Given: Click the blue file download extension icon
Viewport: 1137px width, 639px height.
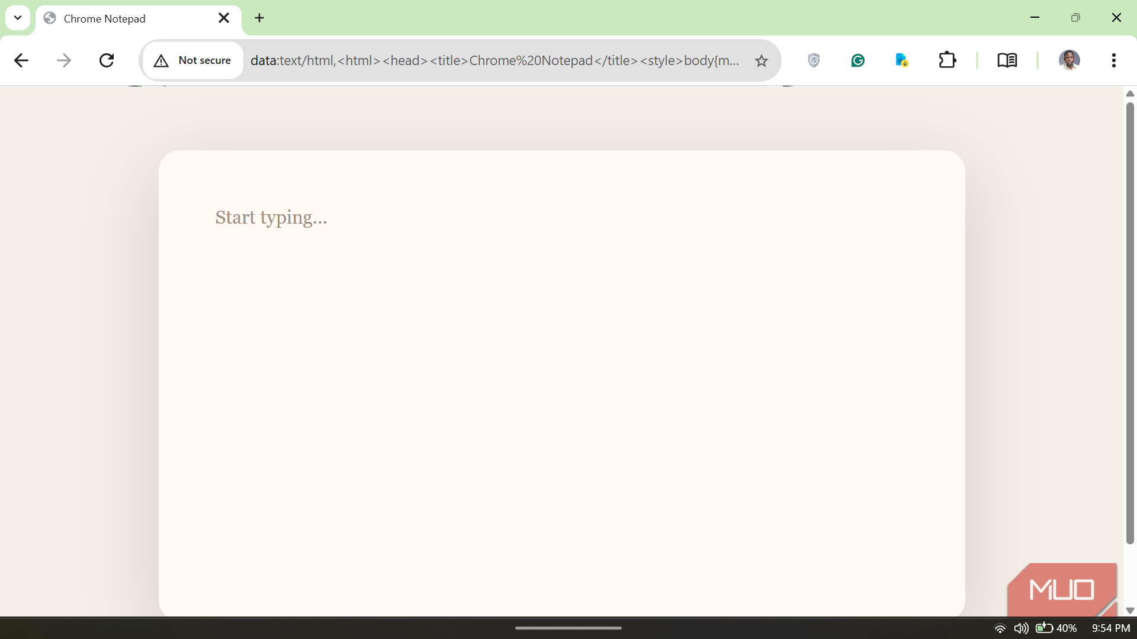Looking at the screenshot, I should tap(902, 60).
